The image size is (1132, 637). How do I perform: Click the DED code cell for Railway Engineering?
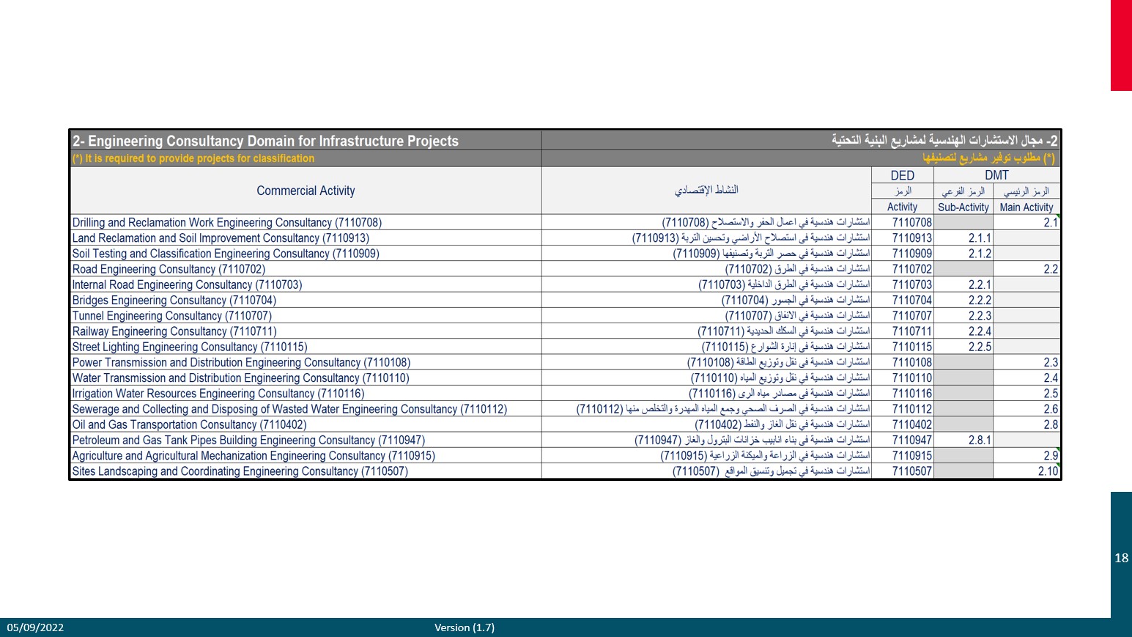[911, 331]
